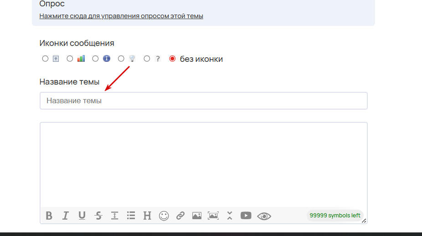Select the bar chart message icon radio
The width and height of the screenshot is (422, 236).
pos(70,59)
